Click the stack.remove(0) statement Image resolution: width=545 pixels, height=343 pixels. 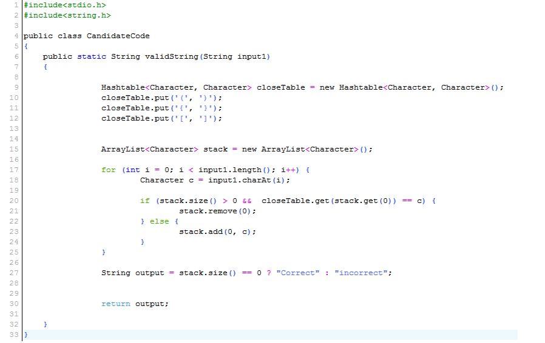click(x=217, y=211)
